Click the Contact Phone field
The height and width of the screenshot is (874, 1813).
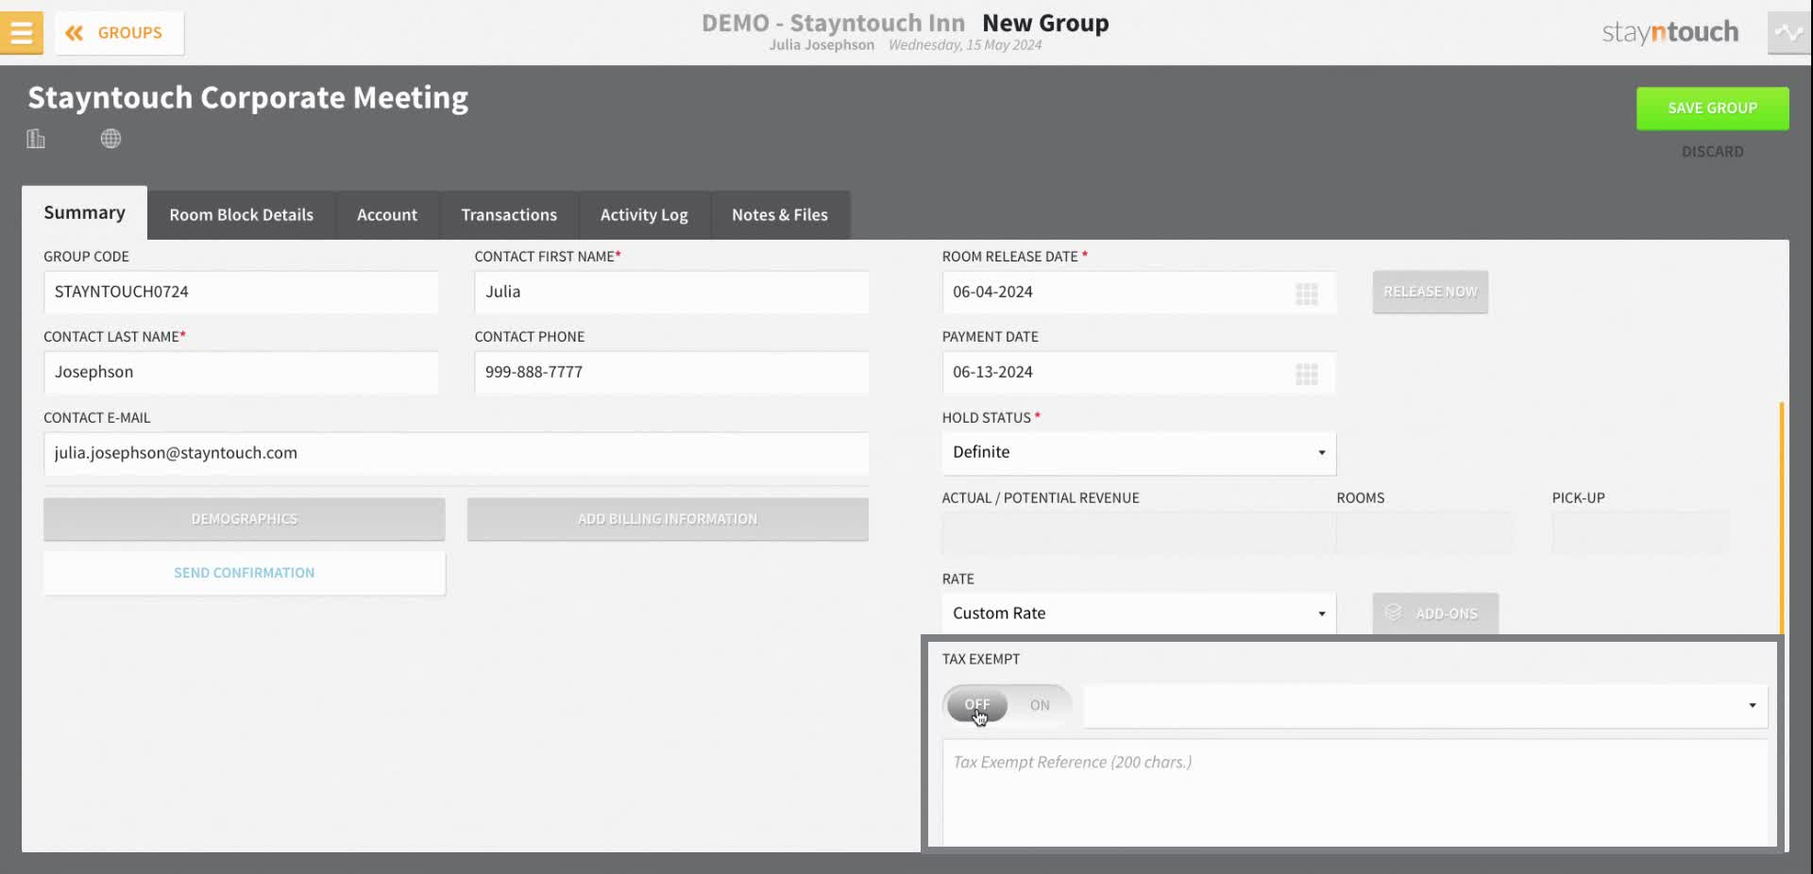point(671,373)
